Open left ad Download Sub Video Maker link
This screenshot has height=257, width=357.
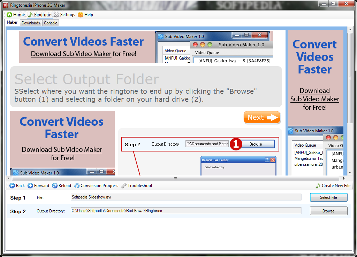62,150
